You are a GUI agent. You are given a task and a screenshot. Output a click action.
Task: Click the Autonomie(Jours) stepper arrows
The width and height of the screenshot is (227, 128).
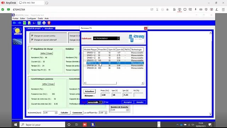pyautogui.click(x=56, y=113)
